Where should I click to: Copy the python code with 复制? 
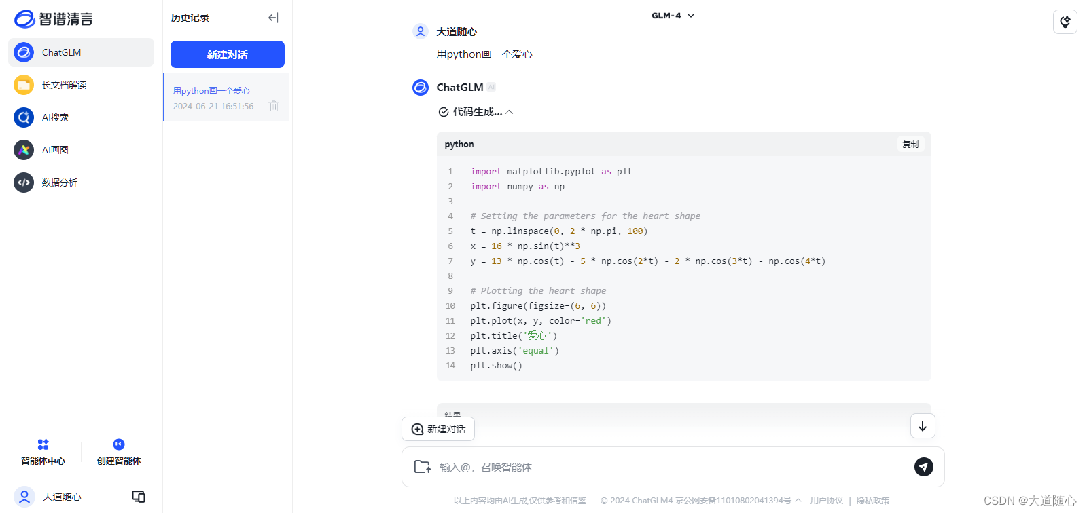pos(910,145)
